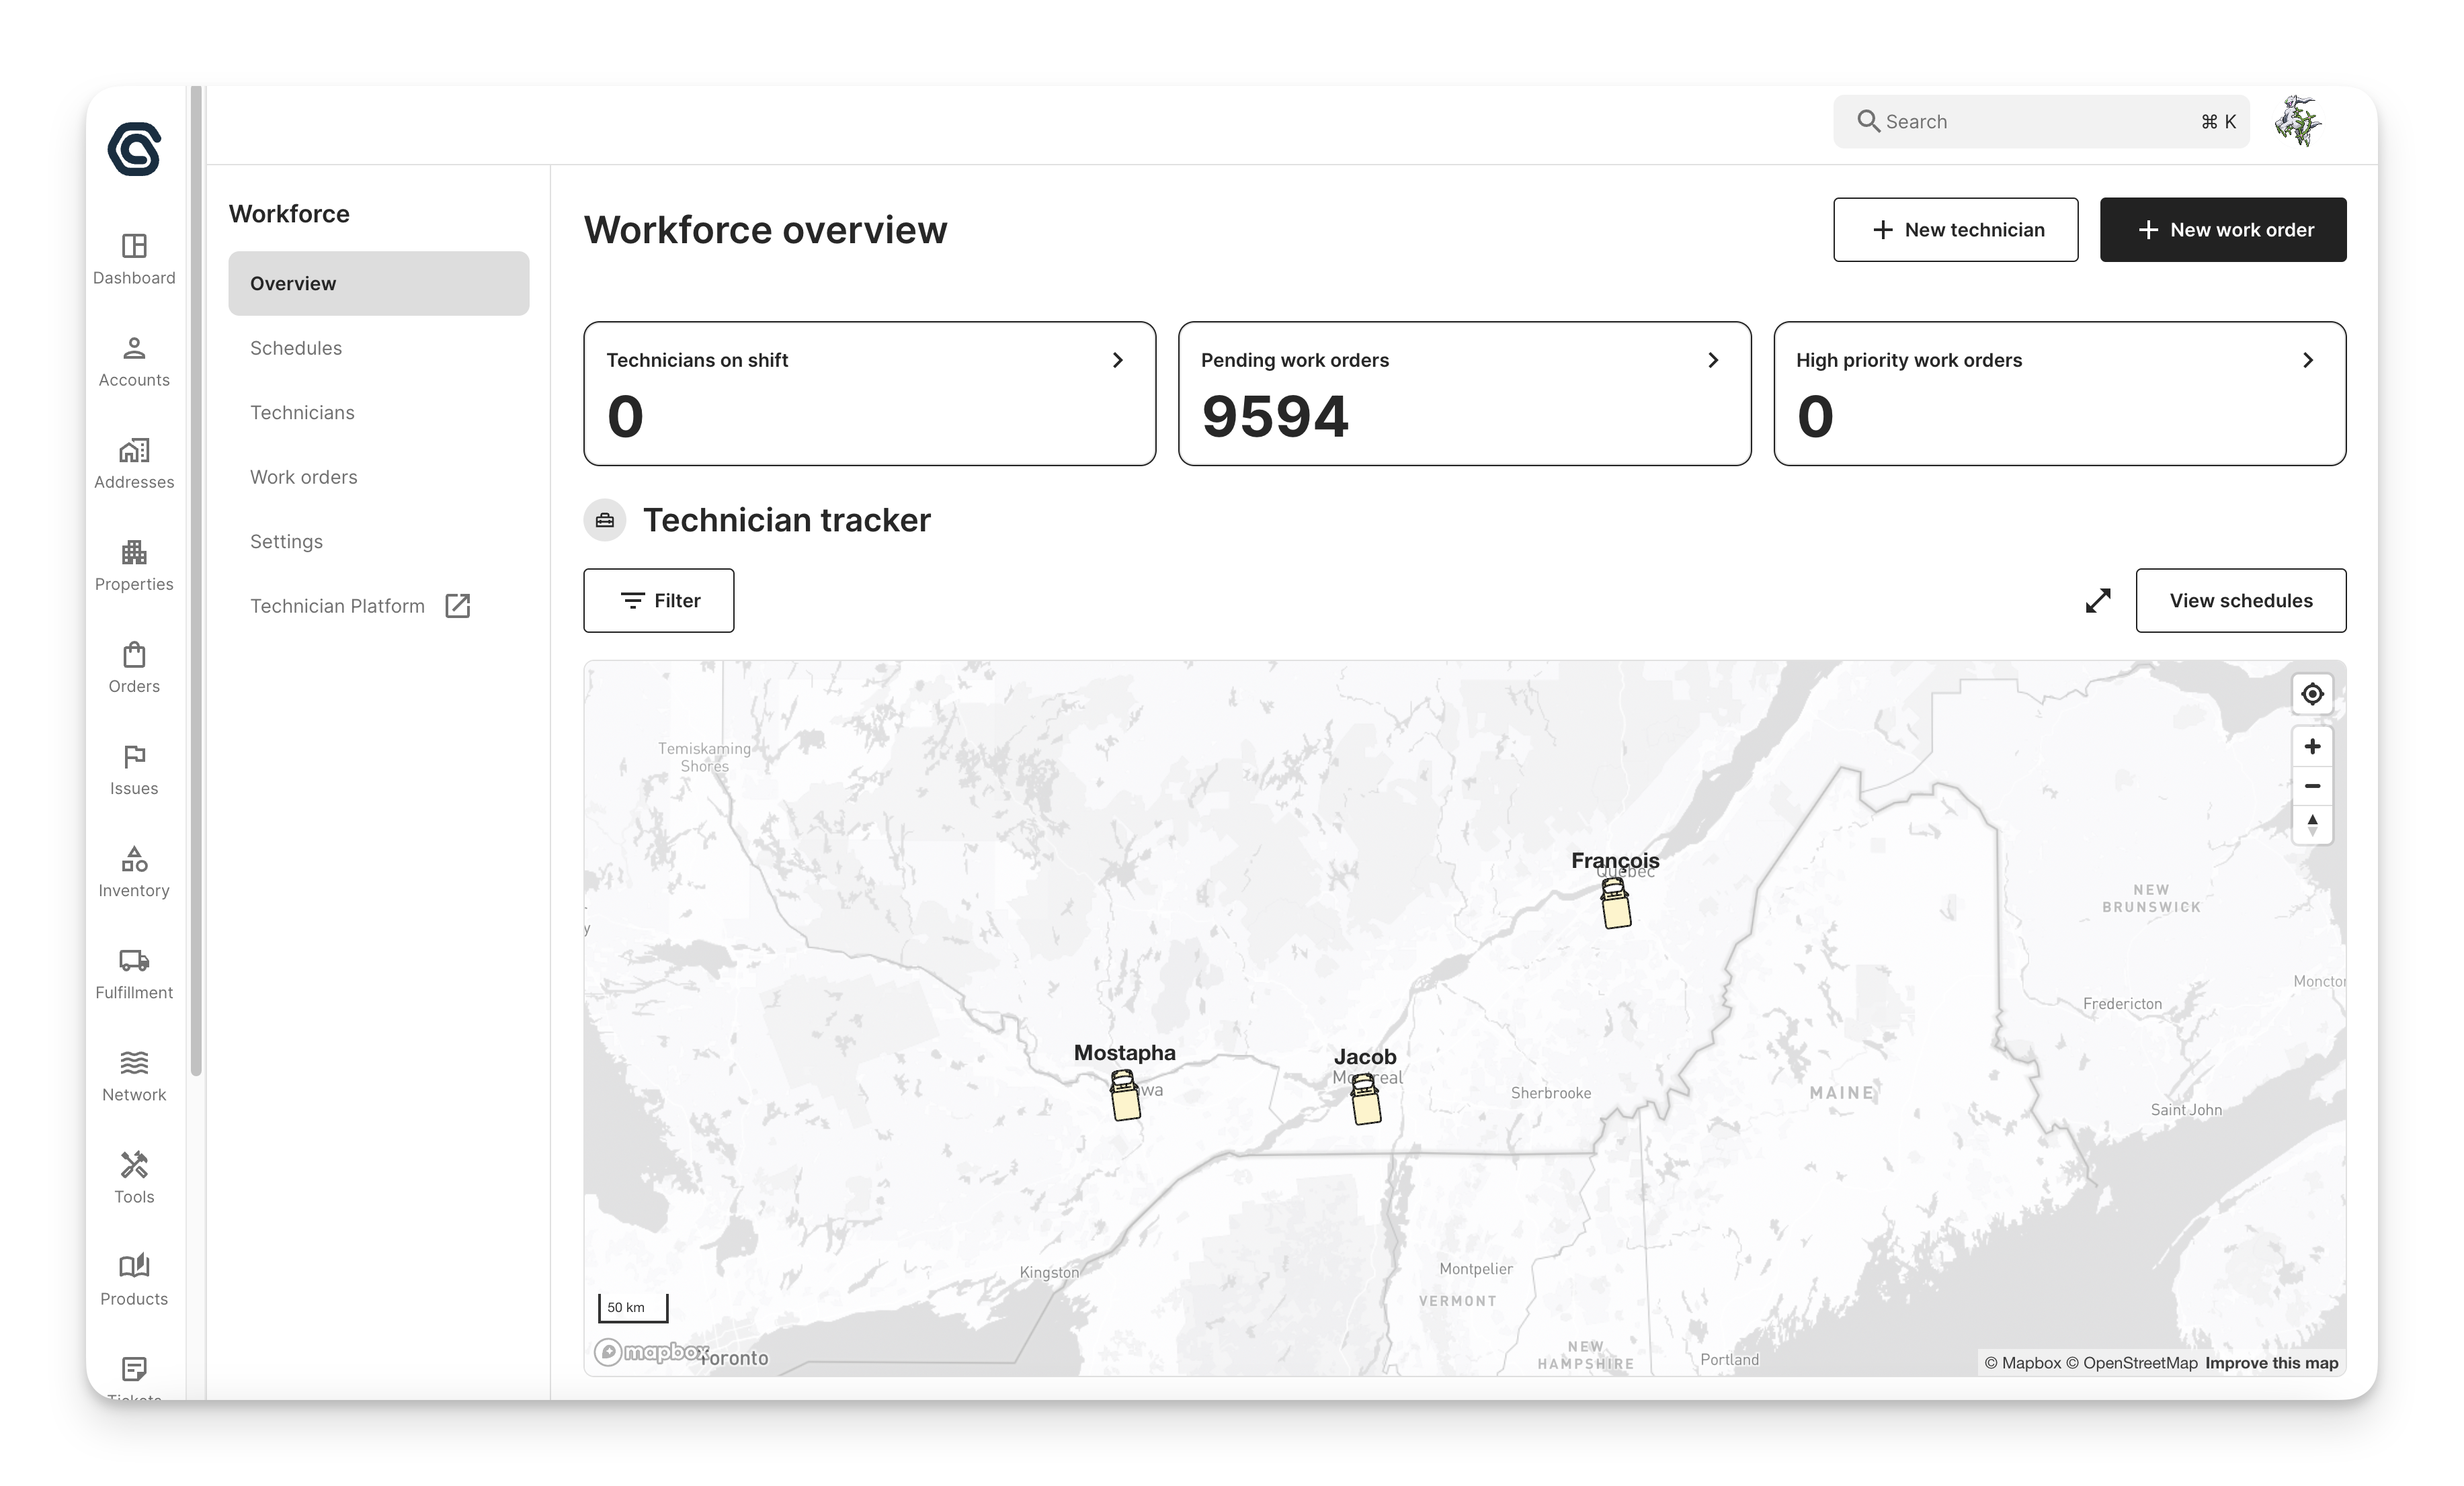Click the High priority work orders label
Image resolution: width=2464 pixels, height=1486 pixels.
tap(1908, 360)
